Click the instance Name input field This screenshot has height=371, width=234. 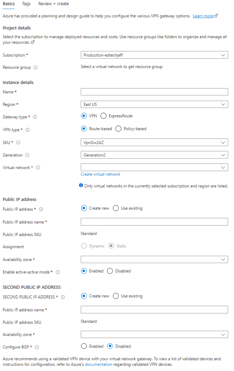[154, 92]
